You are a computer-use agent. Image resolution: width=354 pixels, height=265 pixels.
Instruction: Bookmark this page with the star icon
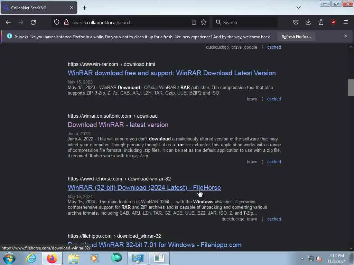pyautogui.click(x=204, y=22)
